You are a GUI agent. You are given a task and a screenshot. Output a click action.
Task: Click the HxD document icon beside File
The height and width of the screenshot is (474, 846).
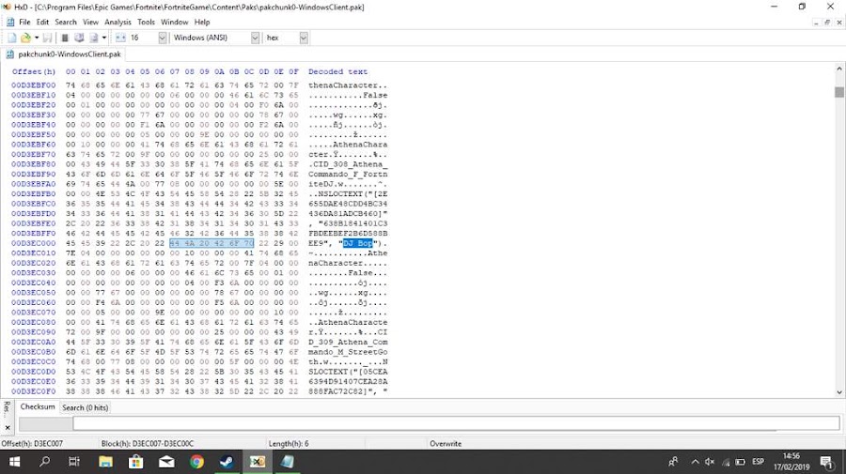pos(10,23)
